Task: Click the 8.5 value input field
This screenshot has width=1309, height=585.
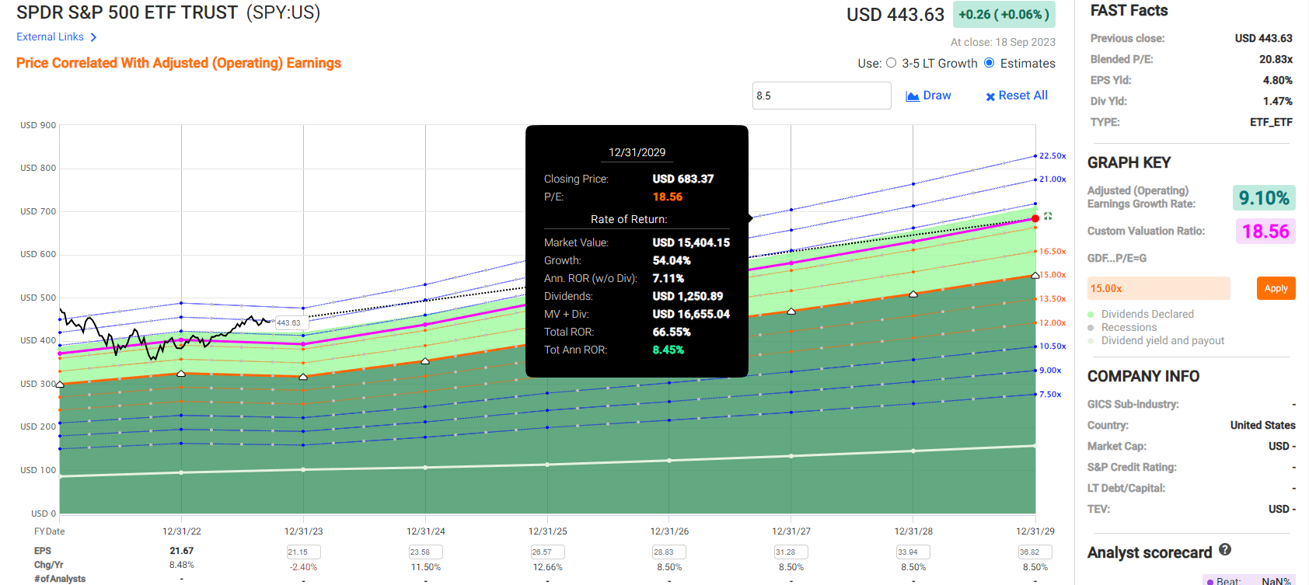Action: pos(822,96)
